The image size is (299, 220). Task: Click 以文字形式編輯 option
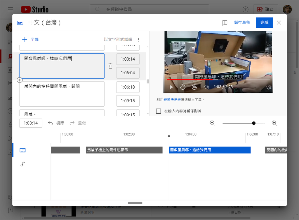point(118,39)
